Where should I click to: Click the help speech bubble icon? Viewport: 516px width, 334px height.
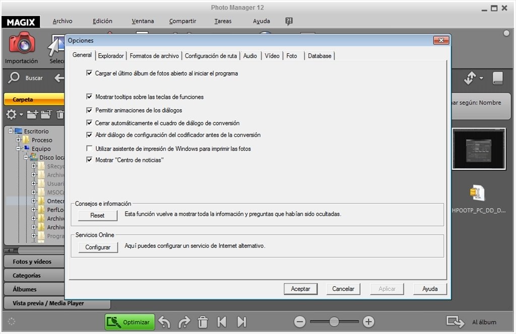click(x=289, y=21)
